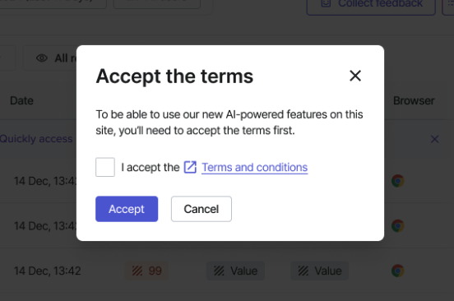Select the orange 99 score badge
This screenshot has width=454, height=301.
pos(146,271)
